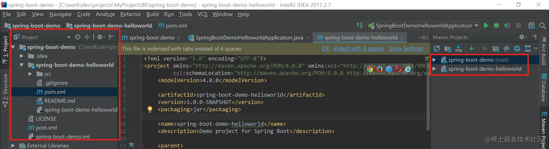549x149 pixels.
Task: Toggle Database side tool button
Action: [544, 88]
